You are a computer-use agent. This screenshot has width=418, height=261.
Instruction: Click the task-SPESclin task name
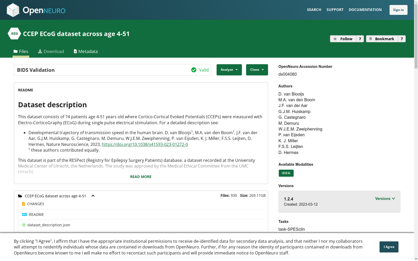tap(292, 229)
